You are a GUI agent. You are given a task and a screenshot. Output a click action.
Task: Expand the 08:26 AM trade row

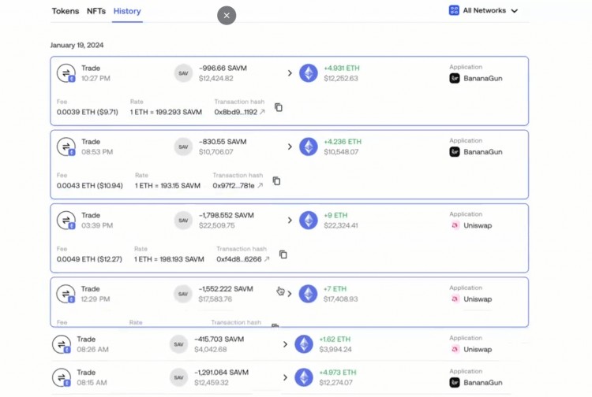(x=285, y=344)
